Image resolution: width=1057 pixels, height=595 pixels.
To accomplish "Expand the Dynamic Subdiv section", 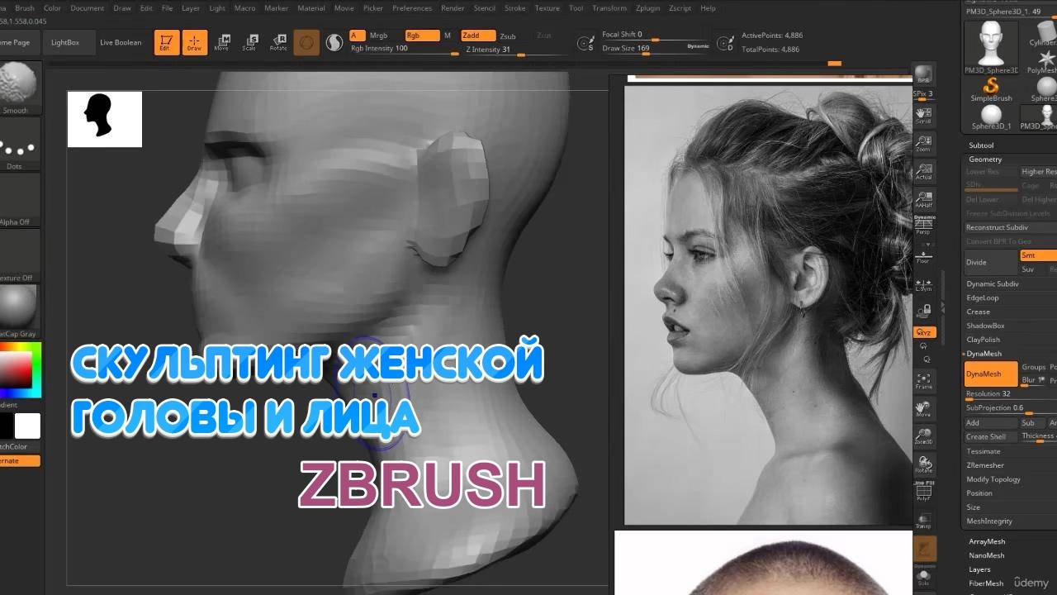I will (993, 283).
